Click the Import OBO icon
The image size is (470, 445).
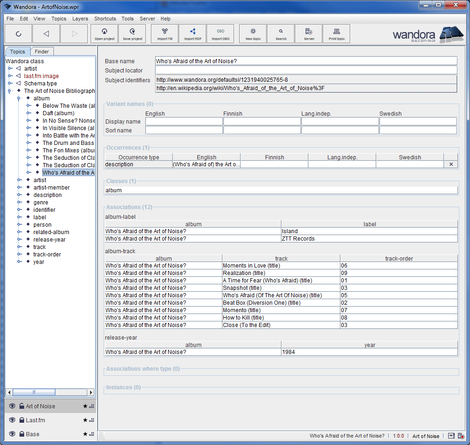pos(221,33)
